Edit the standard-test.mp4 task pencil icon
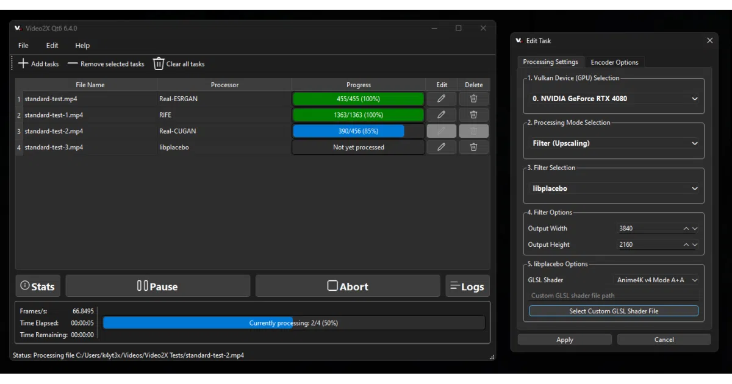This screenshot has width=732, height=384. [441, 99]
